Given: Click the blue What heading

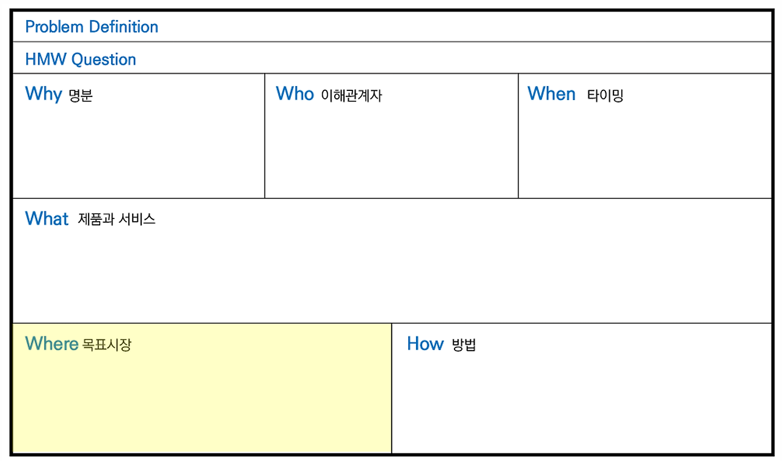Looking at the screenshot, I should click(47, 219).
